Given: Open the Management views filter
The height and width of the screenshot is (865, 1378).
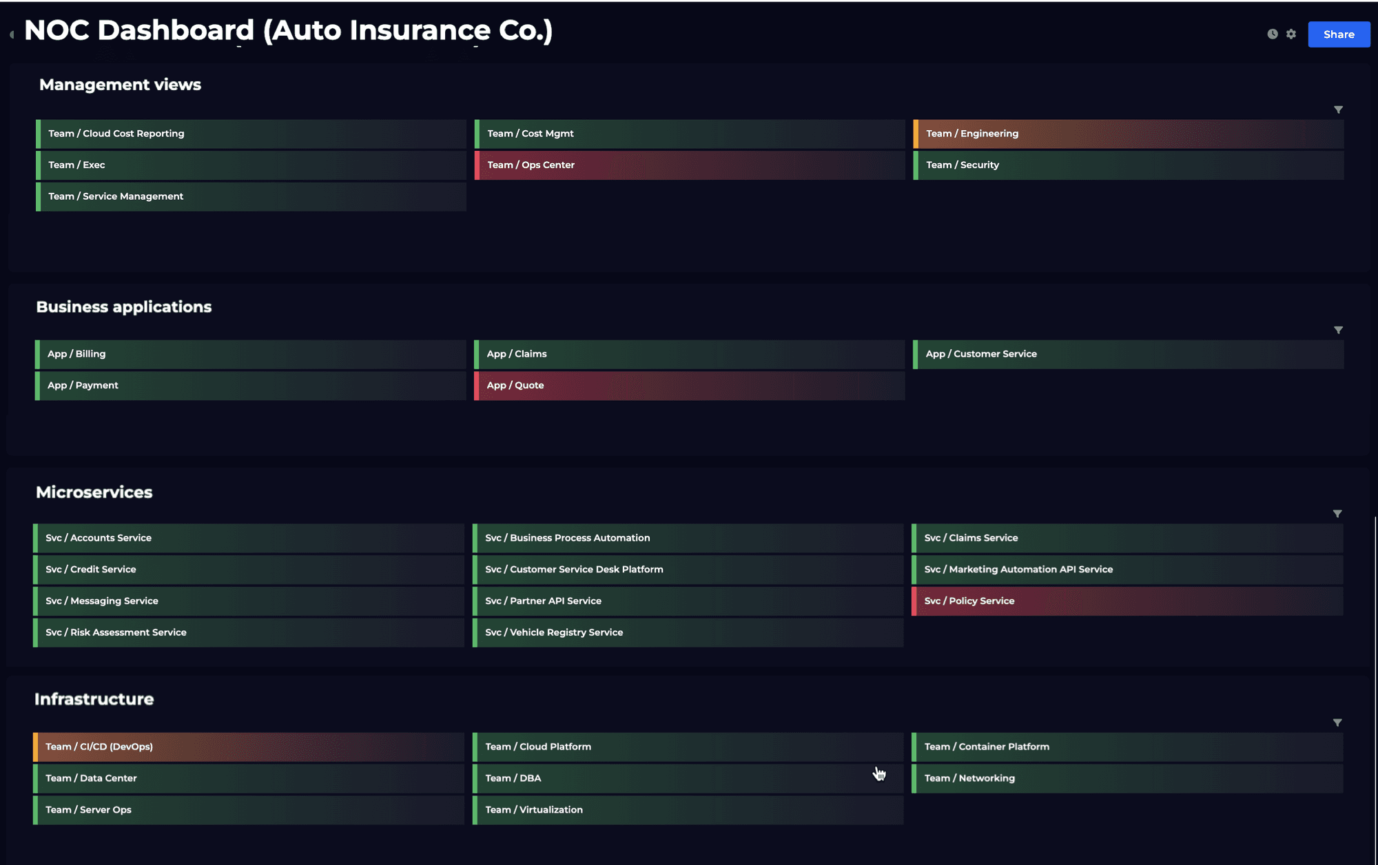Looking at the screenshot, I should pos(1338,110).
